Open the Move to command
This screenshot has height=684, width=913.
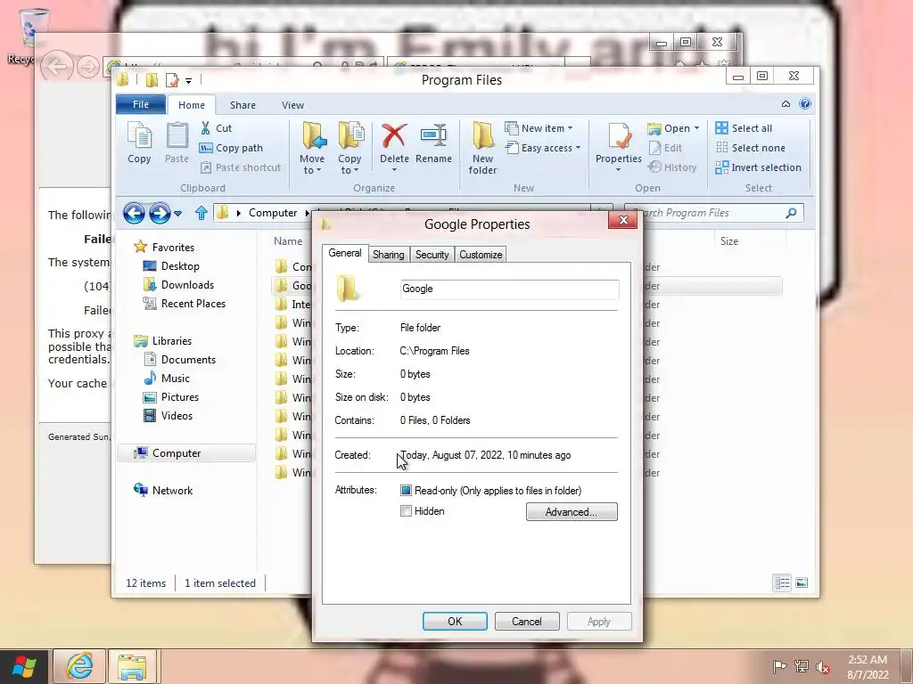pyautogui.click(x=312, y=149)
